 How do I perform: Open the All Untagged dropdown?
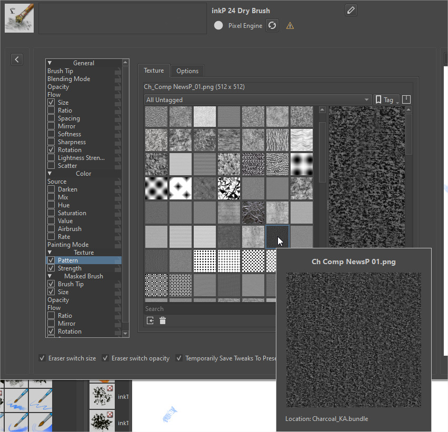pyautogui.click(x=257, y=99)
